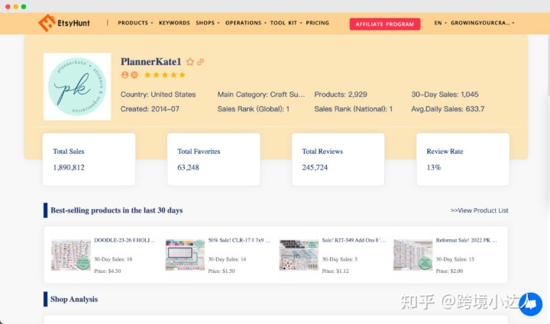The width and height of the screenshot is (550, 324).
Task: Open the GROWINGYOURCRA... account menu
Action: coord(482,23)
